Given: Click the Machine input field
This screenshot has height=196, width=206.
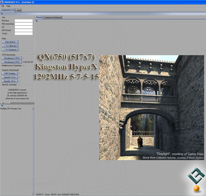Looking at the screenshot, I should point(24,21).
